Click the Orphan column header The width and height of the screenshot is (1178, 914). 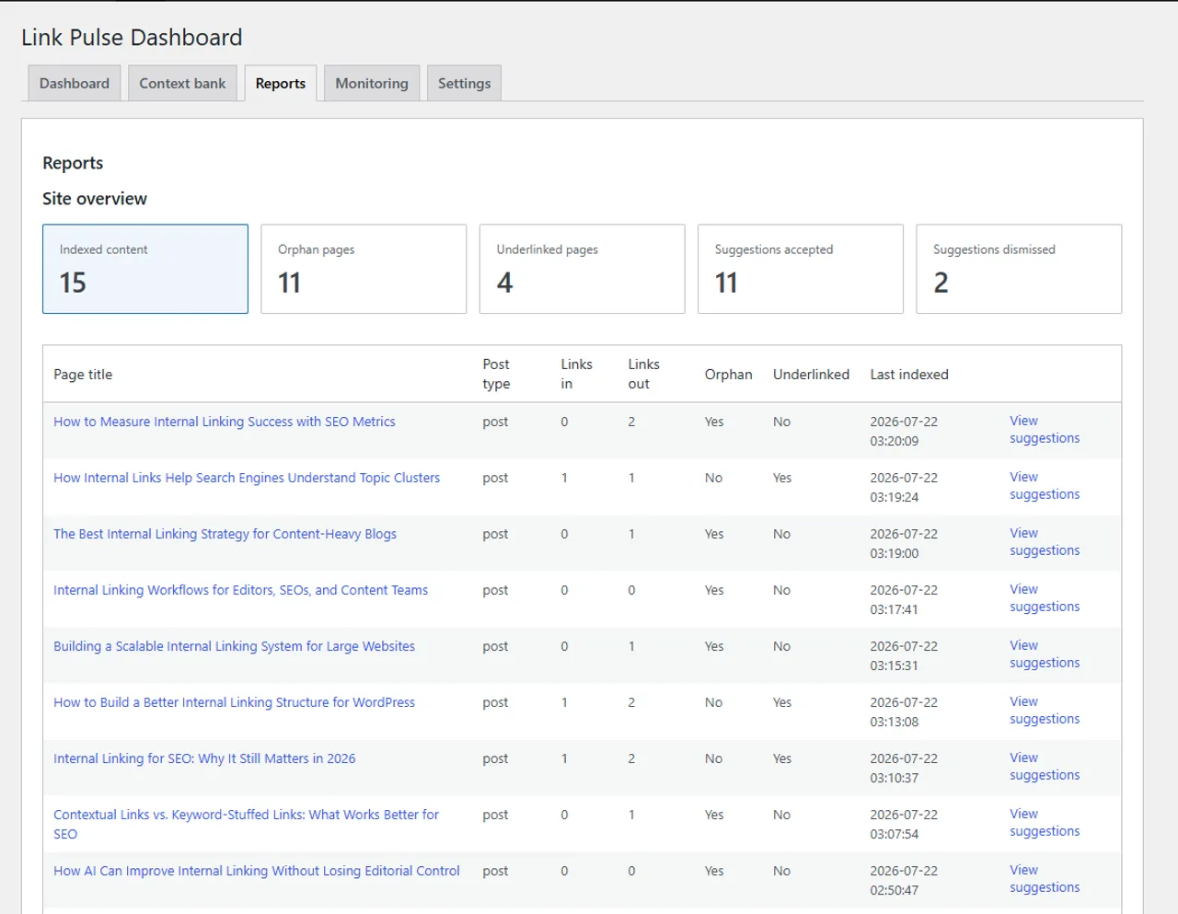click(729, 375)
